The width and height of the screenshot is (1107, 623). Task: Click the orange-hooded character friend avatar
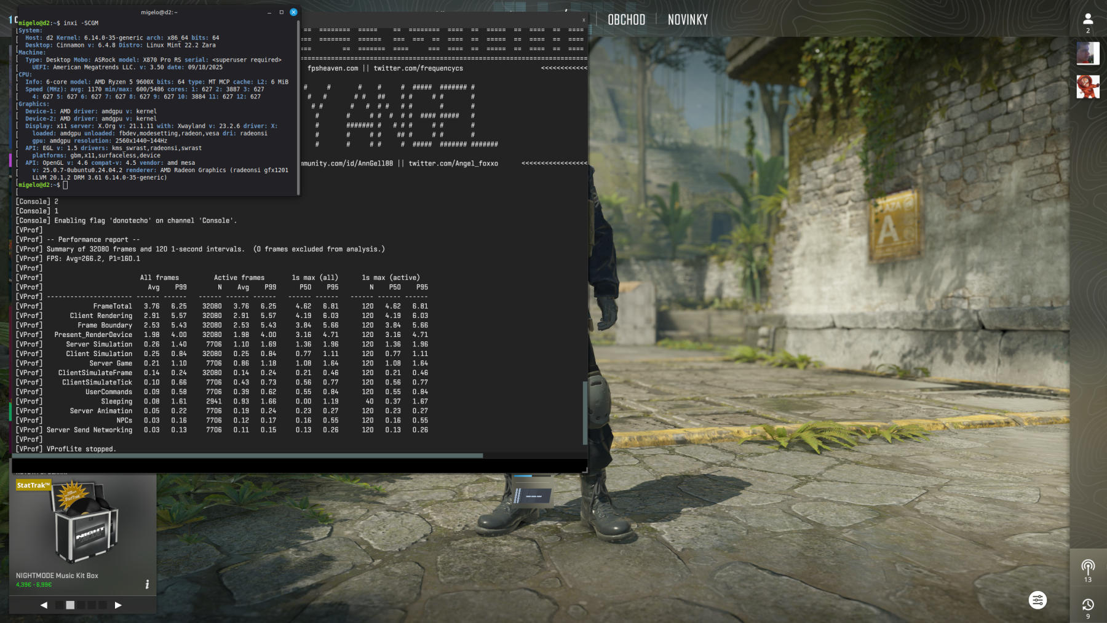point(1087,87)
